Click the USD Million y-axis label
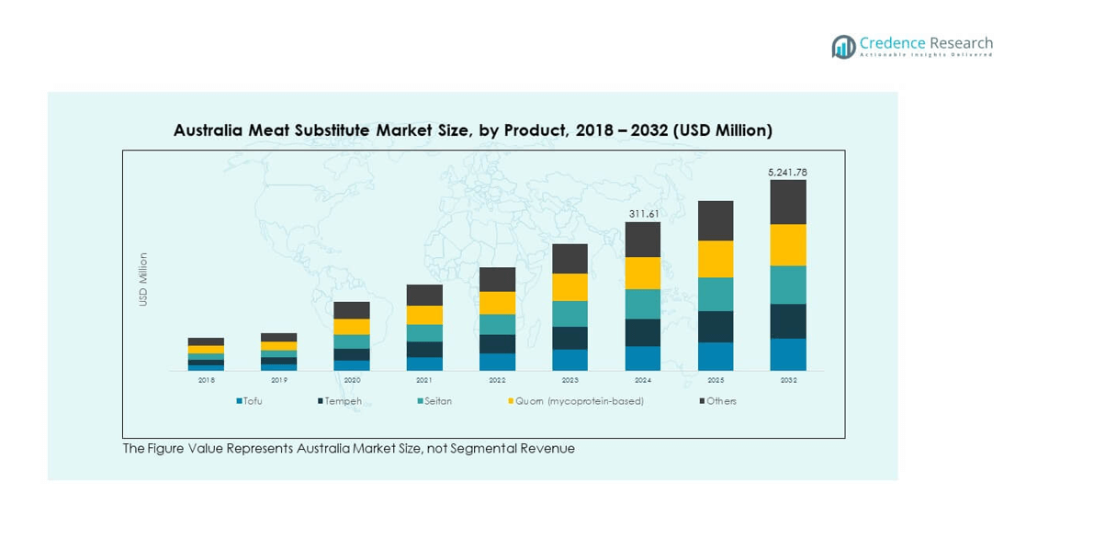 [x=143, y=279]
